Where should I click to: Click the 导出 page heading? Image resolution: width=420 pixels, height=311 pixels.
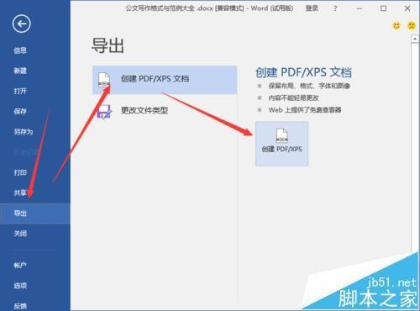tap(108, 45)
